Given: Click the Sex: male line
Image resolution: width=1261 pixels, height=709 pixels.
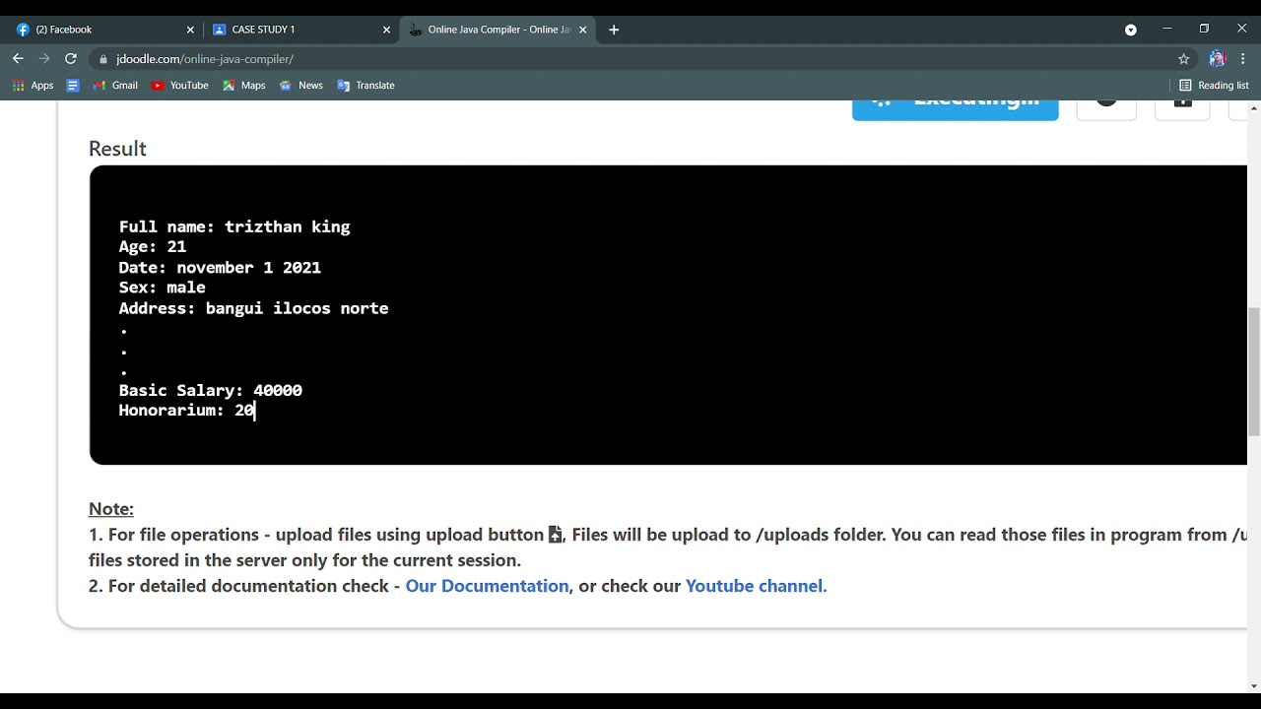Looking at the screenshot, I should pyautogui.click(x=162, y=288).
